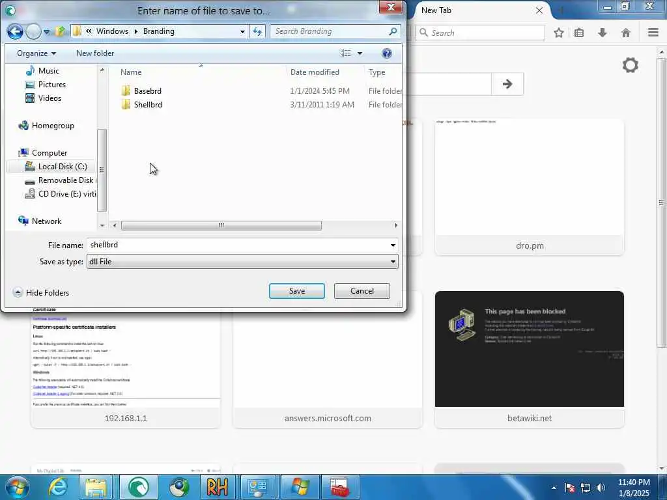Launch Internet Explorer from taskbar
This screenshot has height=500, width=667.
point(57,488)
